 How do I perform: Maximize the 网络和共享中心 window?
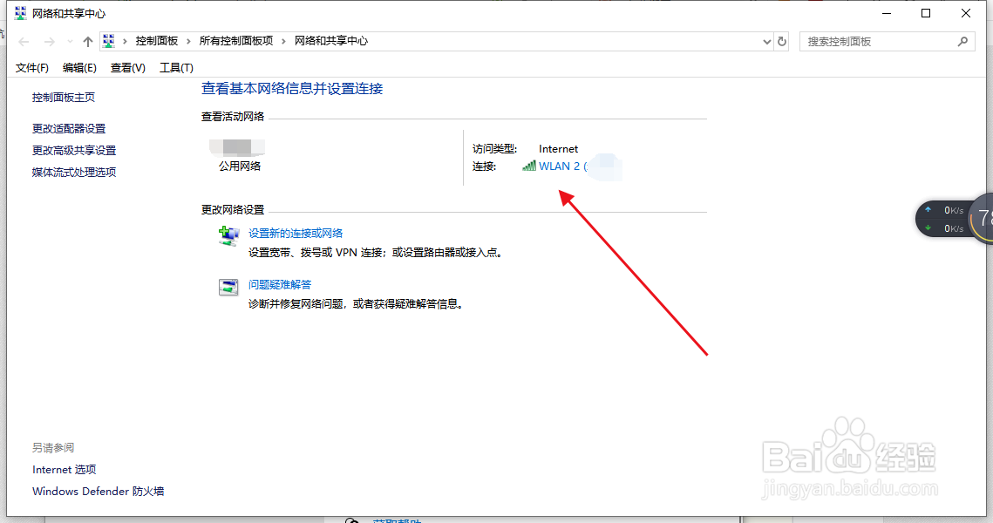tap(926, 13)
